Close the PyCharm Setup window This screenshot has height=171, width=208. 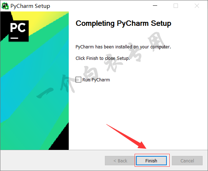pos(197,6)
